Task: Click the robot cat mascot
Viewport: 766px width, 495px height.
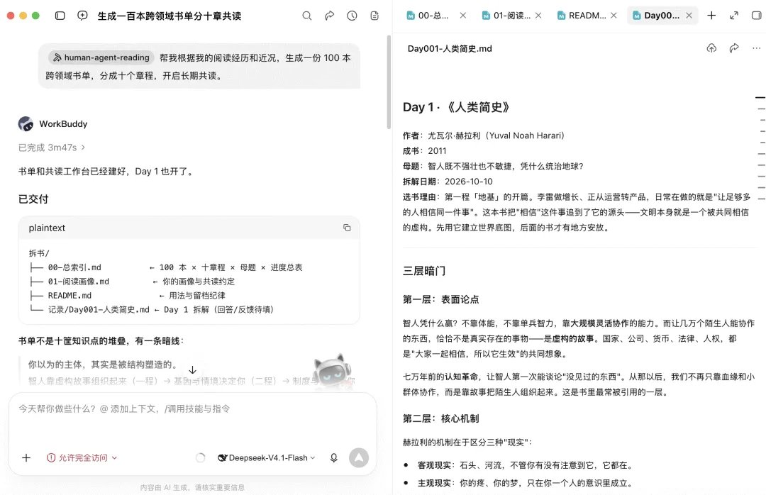Action: coord(332,372)
